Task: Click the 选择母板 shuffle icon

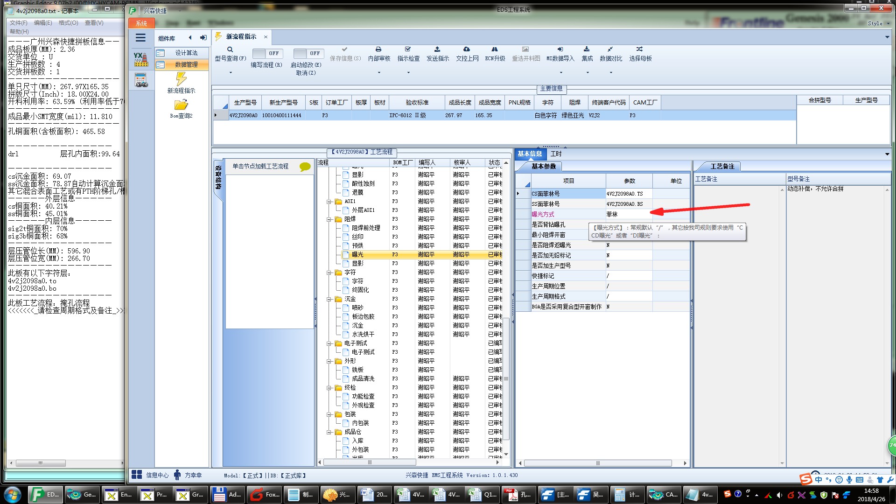Action: click(x=640, y=49)
